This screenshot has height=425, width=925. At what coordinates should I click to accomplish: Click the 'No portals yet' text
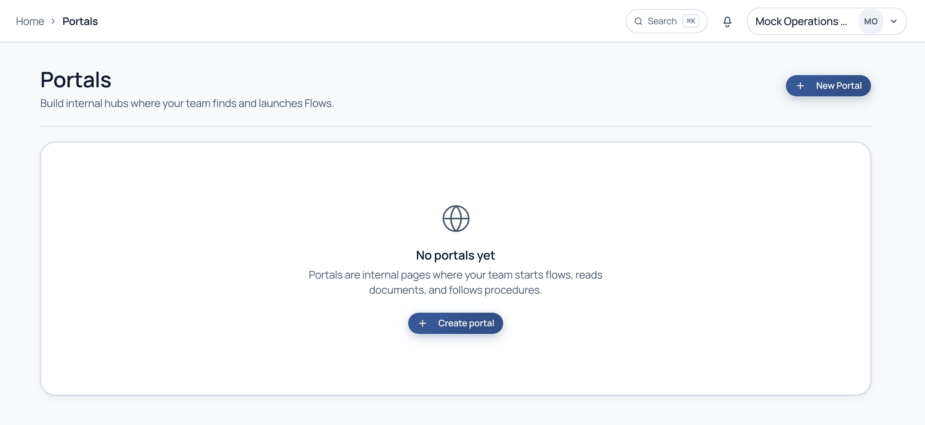(455, 255)
